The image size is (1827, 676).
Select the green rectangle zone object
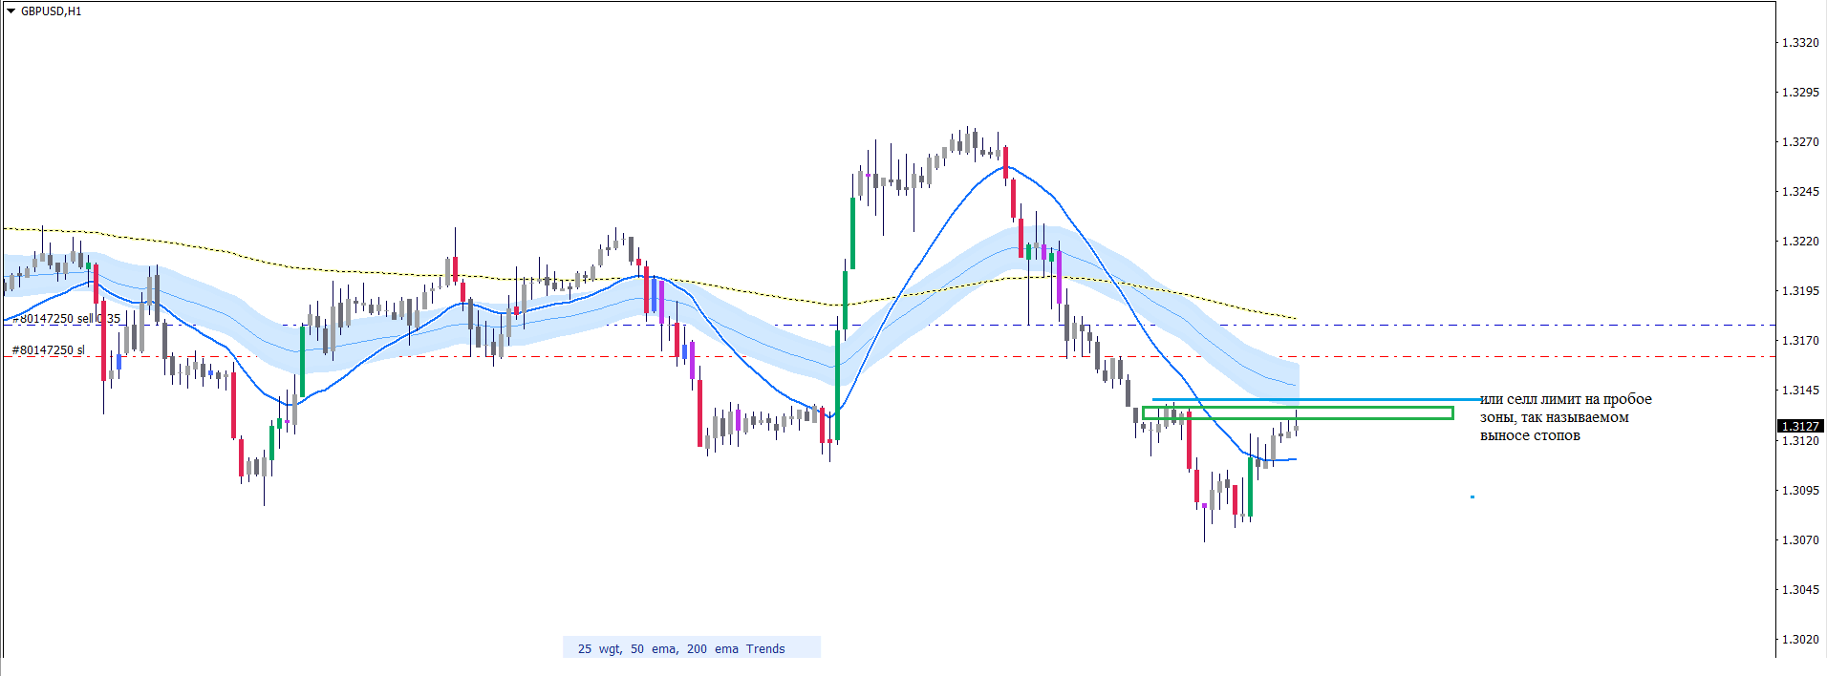click(x=1298, y=413)
